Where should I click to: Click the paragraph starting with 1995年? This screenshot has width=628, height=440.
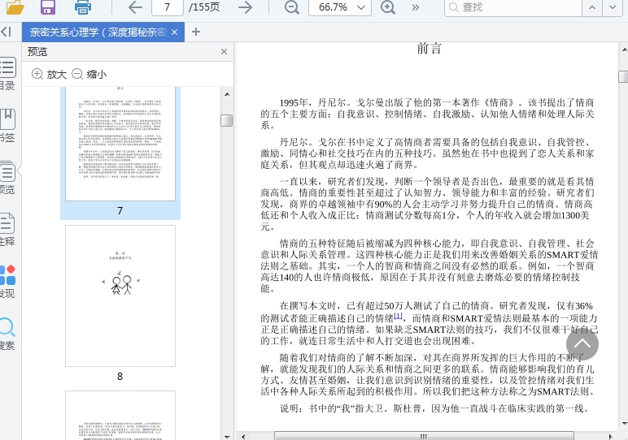[x=427, y=114]
